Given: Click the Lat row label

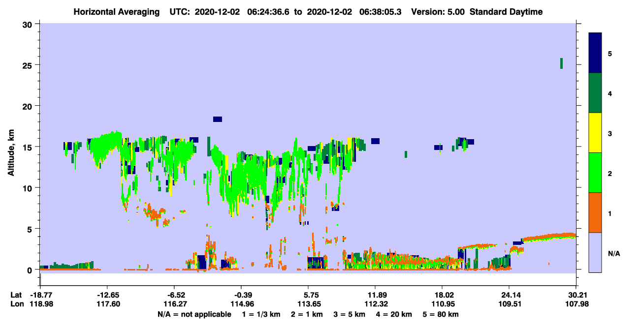Looking at the screenshot, I should [15, 295].
